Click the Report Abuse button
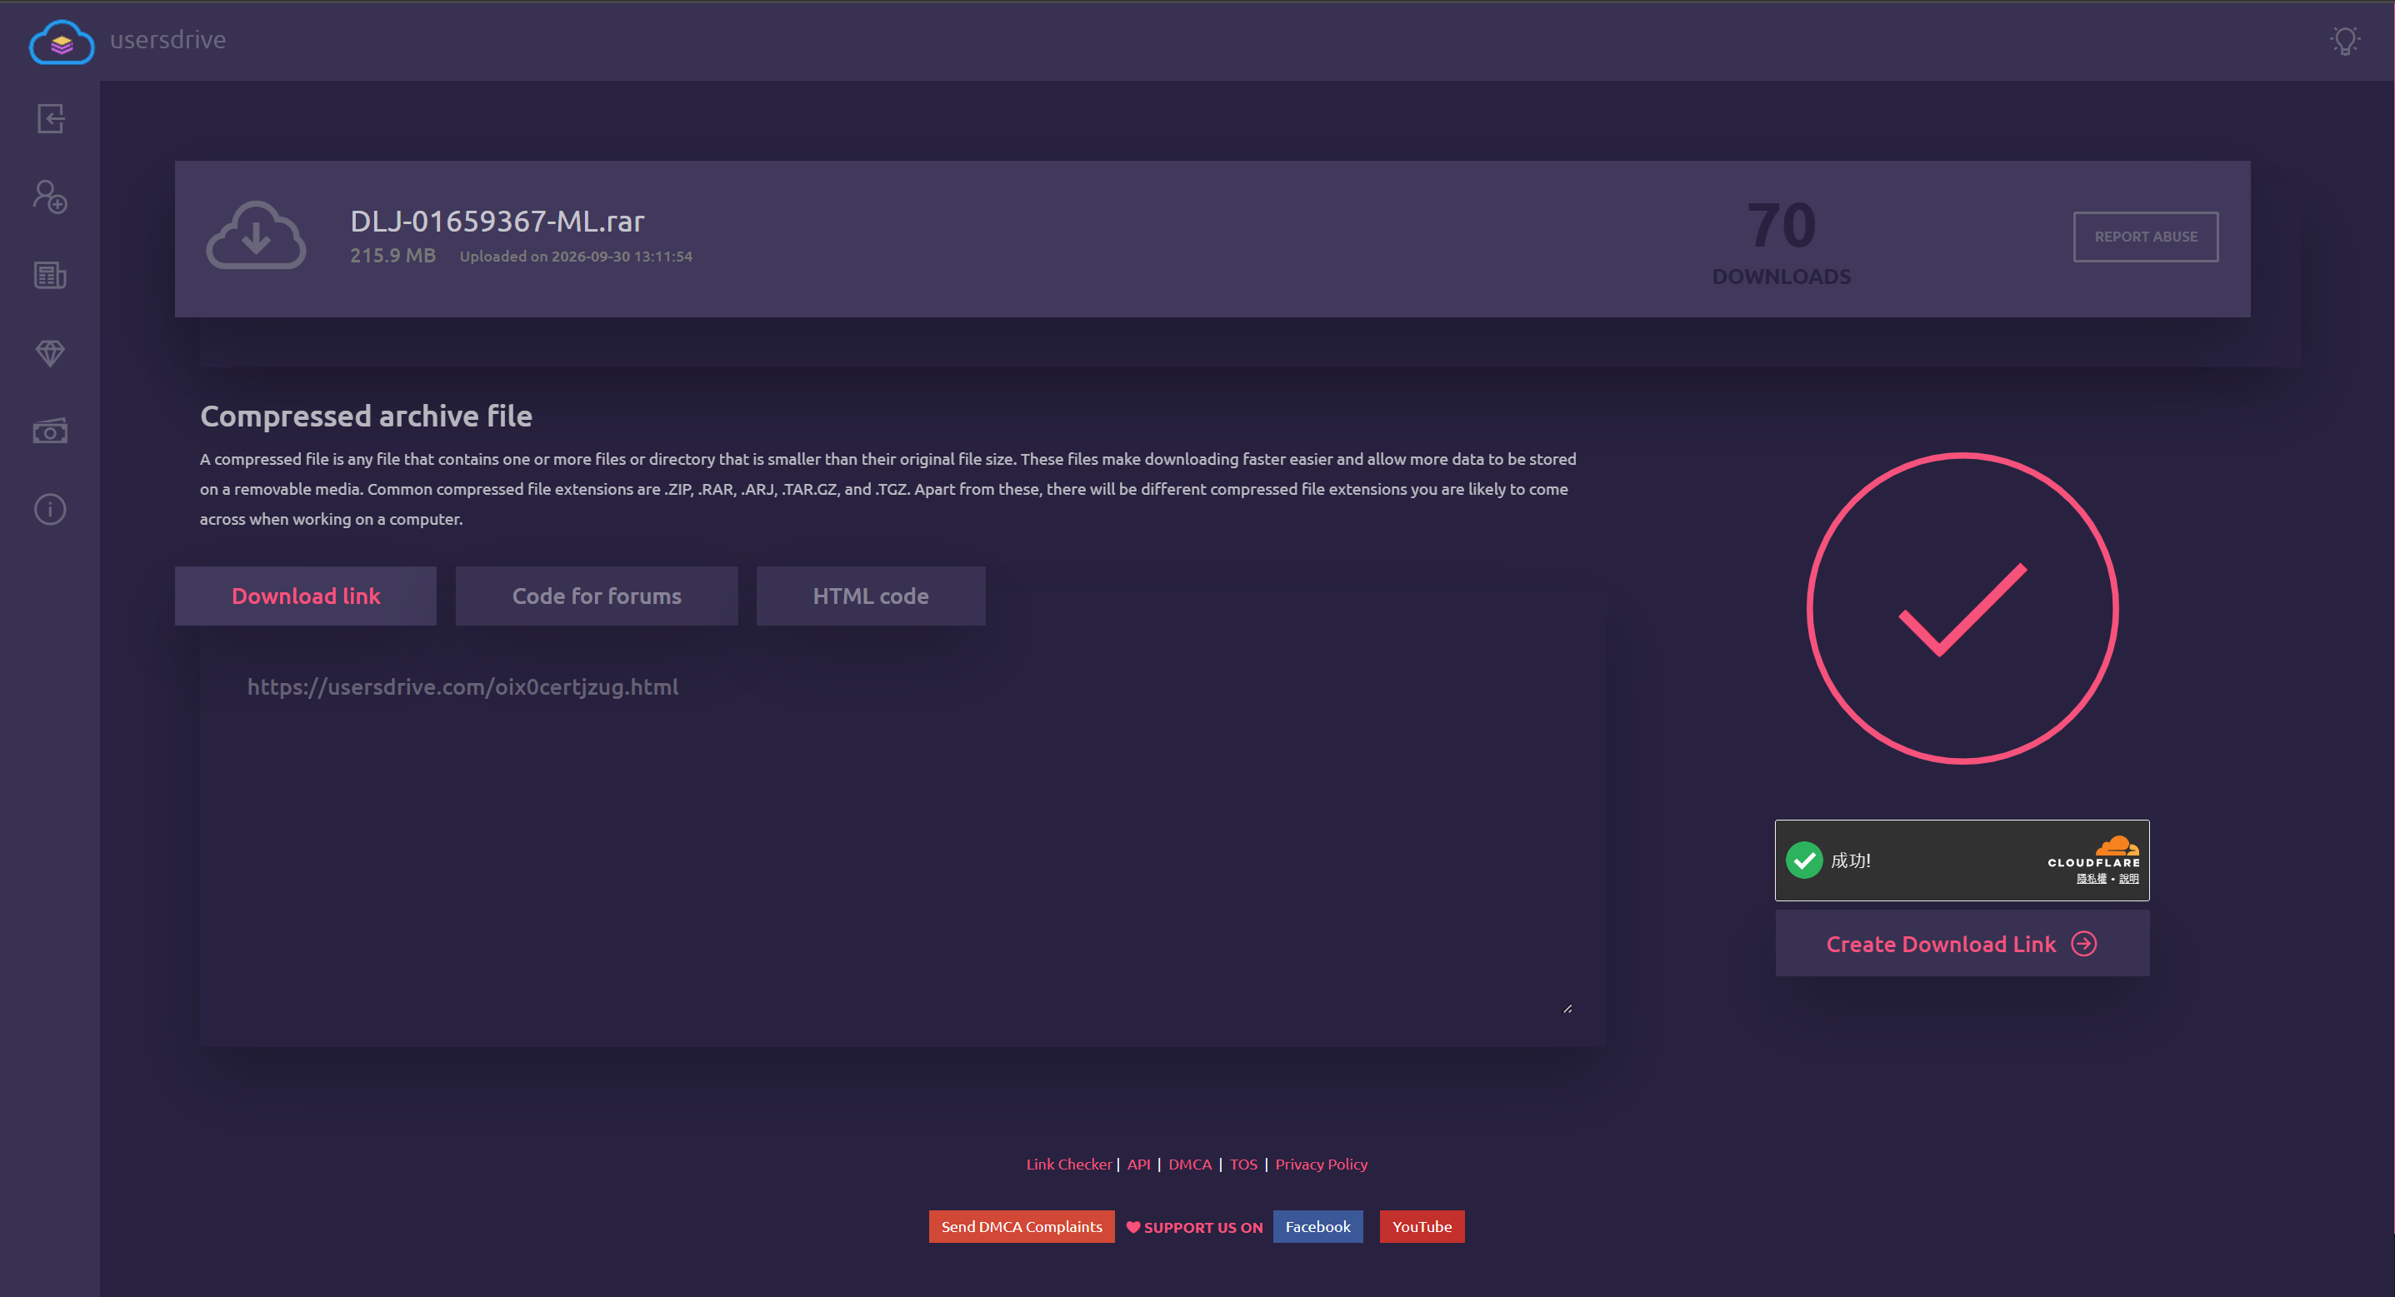 (x=2145, y=237)
